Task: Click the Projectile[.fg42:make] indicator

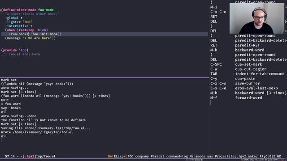Action: click(x=236, y=157)
